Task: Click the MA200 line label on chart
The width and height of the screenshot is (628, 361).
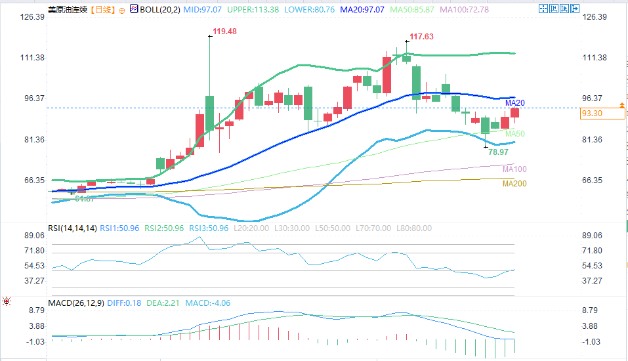Action: (x=514, y=184)
